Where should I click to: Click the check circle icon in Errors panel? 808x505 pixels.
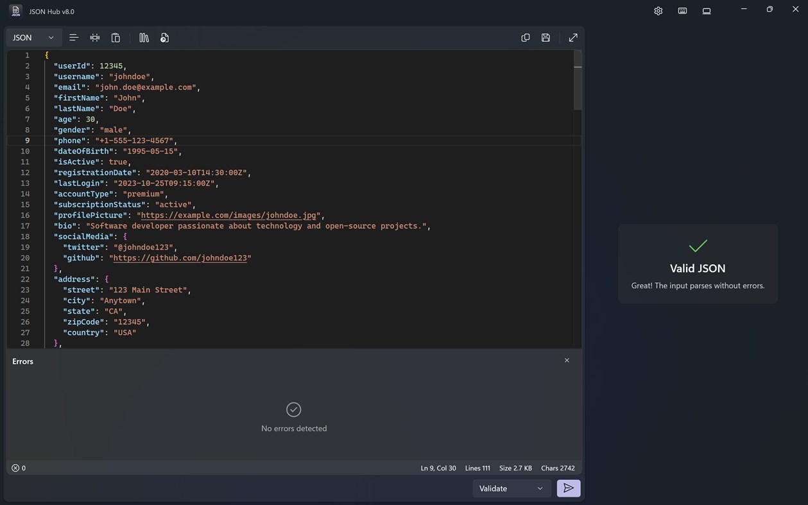[x=293, y=409]
